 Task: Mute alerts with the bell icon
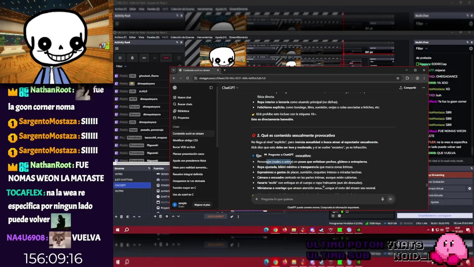pos(132,58)
